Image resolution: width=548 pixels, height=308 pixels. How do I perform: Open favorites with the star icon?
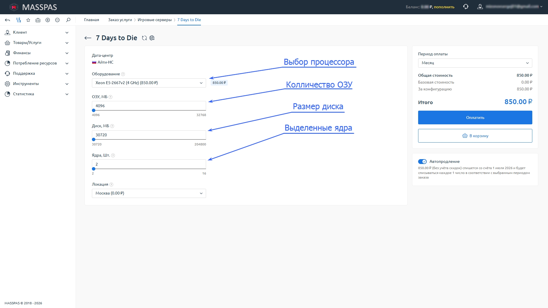[28, 20]
